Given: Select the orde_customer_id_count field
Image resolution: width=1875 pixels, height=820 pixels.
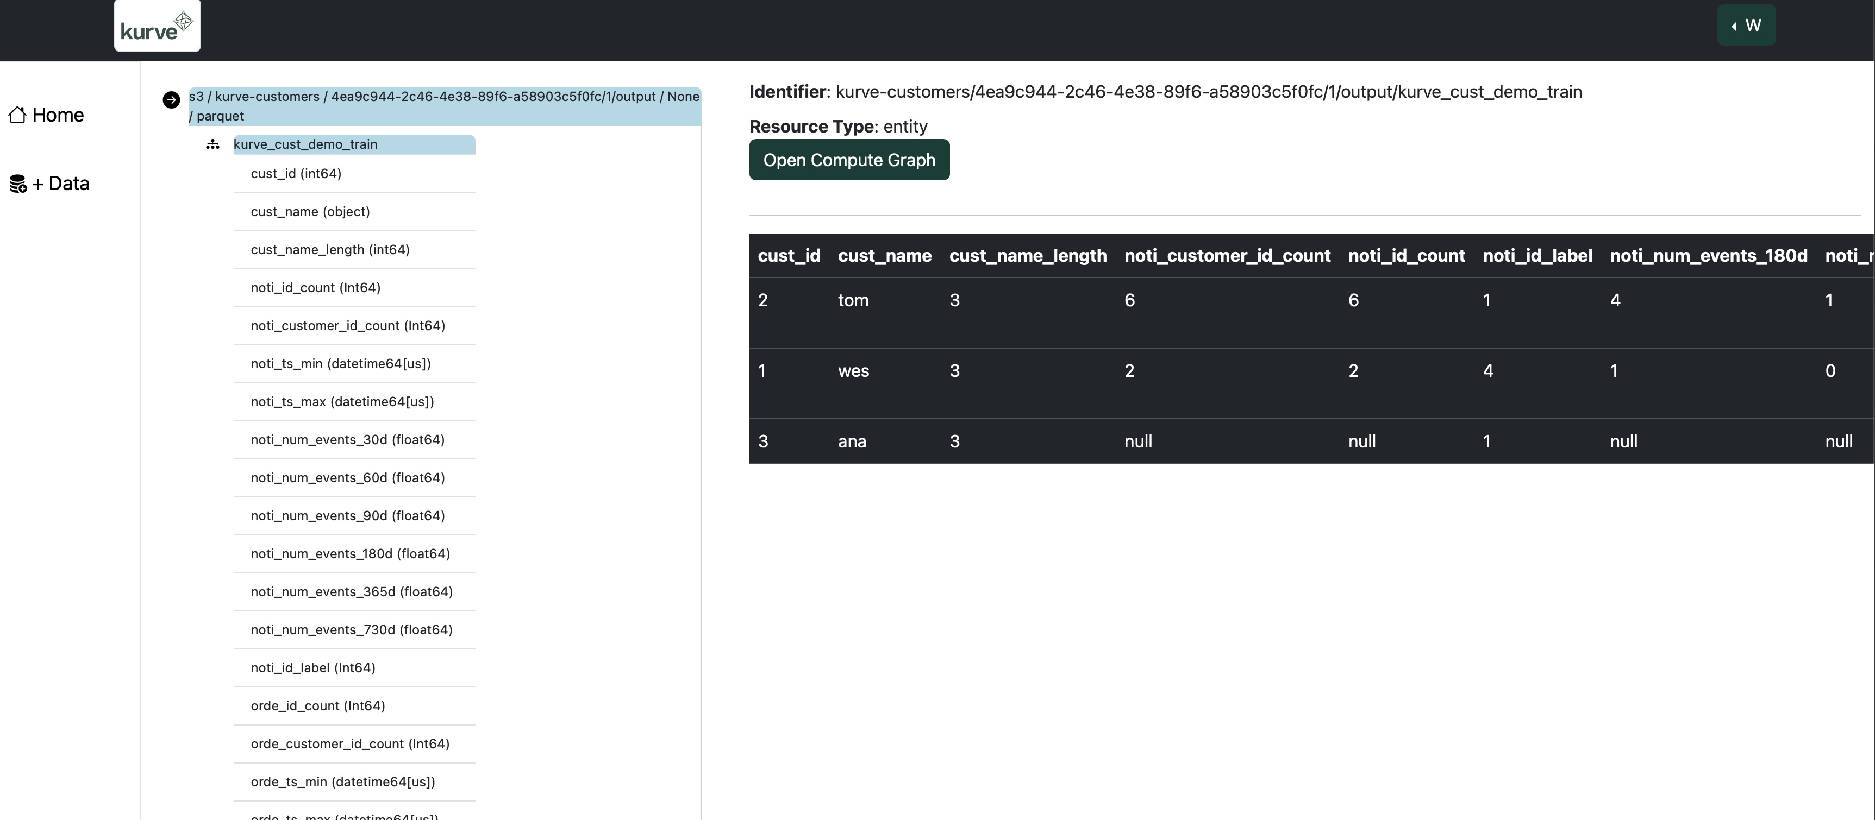Looking at the screenshot, I should (x=349, y=743).
